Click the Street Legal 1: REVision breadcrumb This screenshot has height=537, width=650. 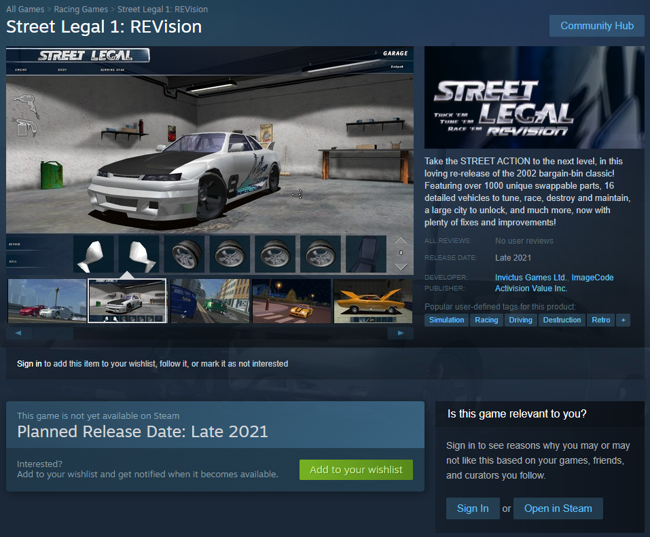pyautogui.click(x=162, y=9)
